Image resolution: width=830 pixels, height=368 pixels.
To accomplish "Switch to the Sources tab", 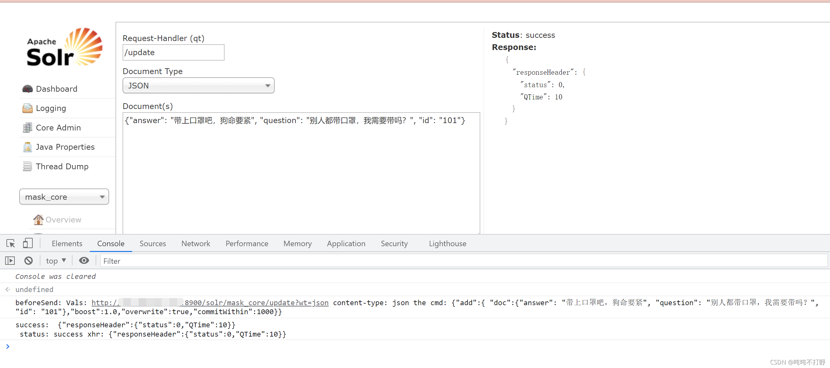I will tap(153, 244).
